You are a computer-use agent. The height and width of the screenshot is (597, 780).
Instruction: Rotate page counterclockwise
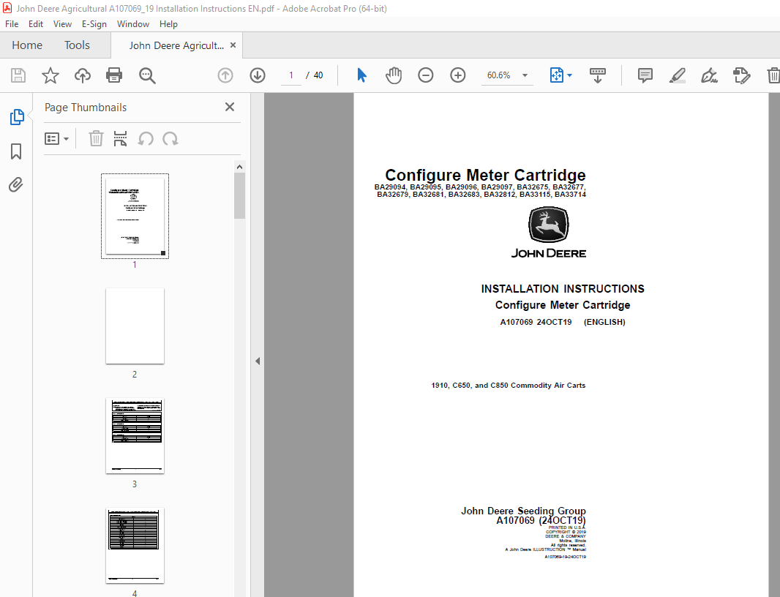coord(146,139)
